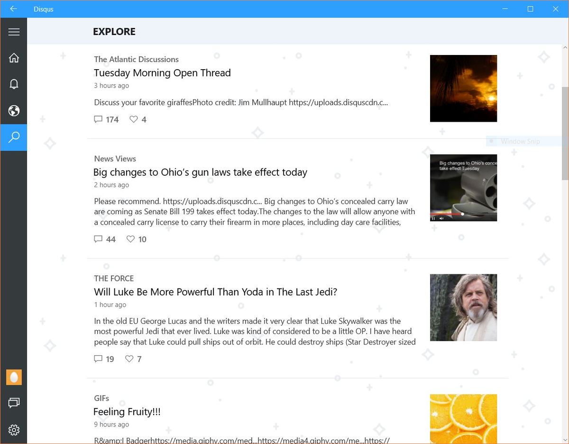
Task: Open notifications bell icon
Action: point(14,84)
